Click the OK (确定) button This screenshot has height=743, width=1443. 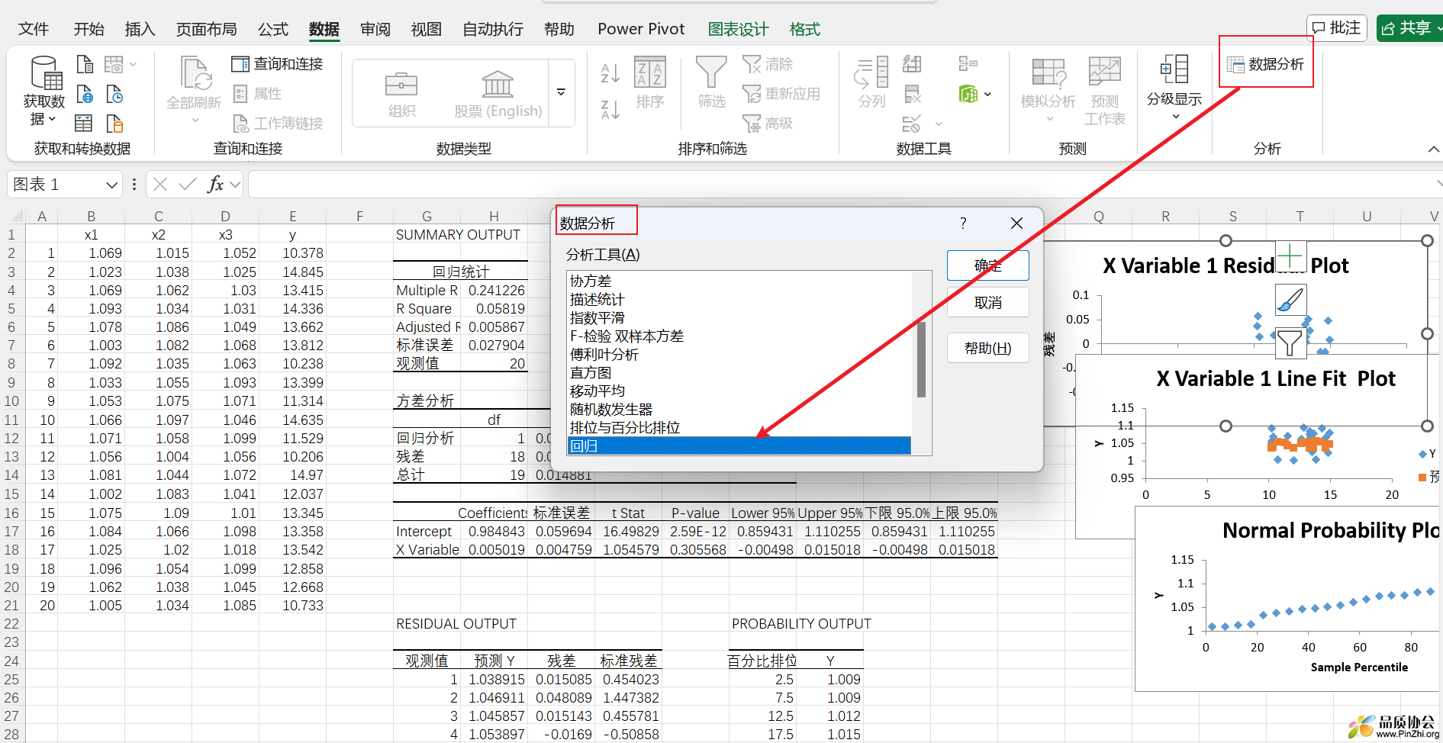point(988,265)
